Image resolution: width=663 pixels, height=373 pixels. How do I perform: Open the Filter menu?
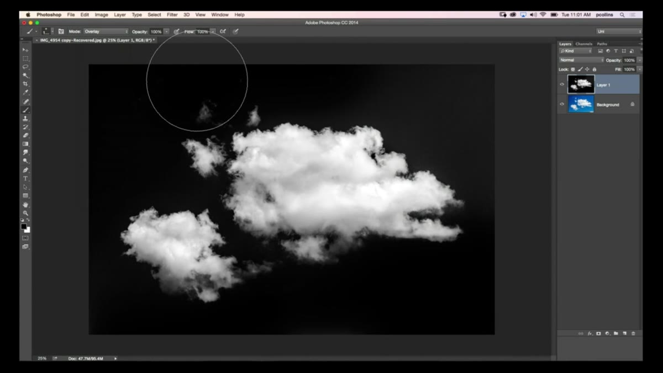click(172, 15)
